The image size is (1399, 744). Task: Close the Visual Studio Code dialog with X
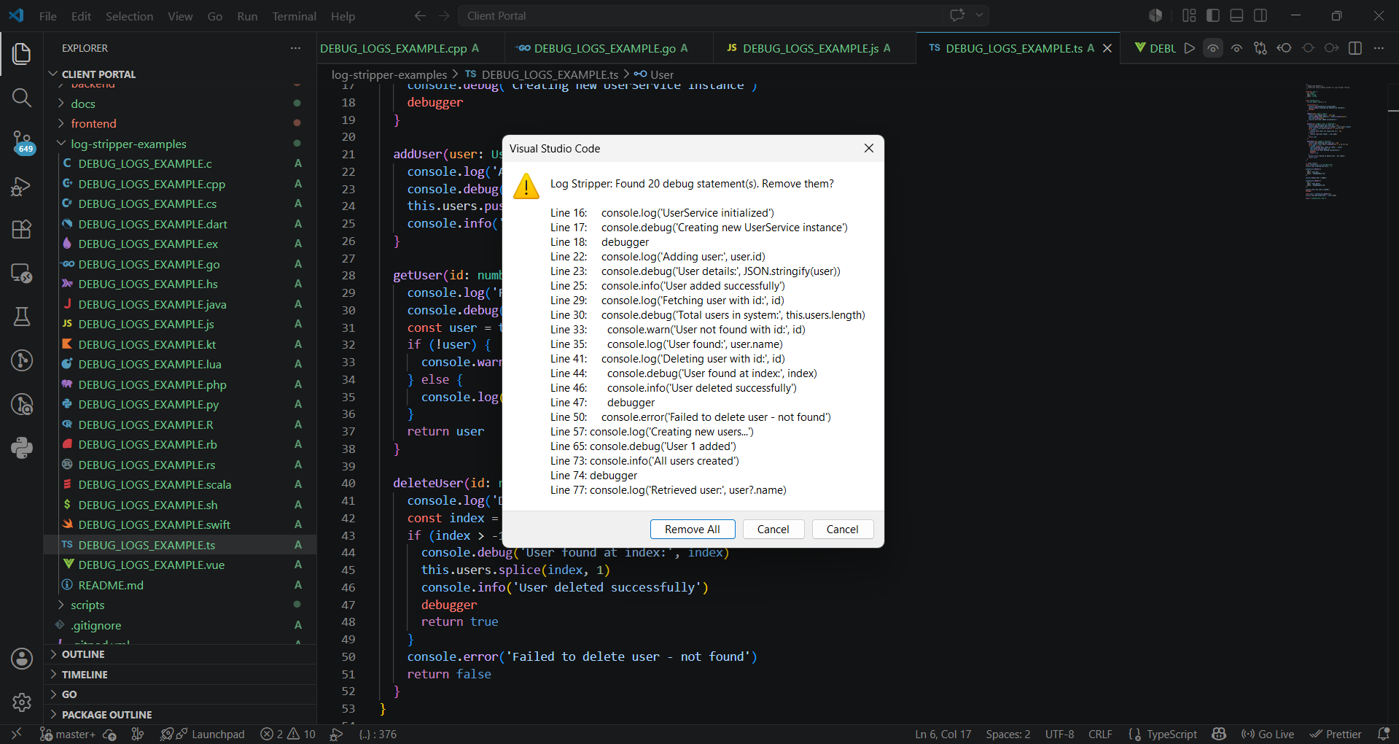(868, 148)
